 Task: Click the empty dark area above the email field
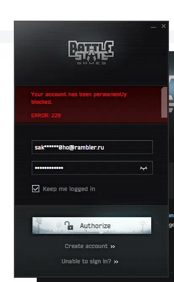pyautogui.click(x=92, y=132)
